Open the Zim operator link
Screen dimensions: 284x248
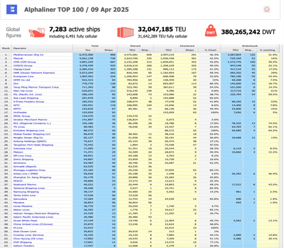(x=16, y=84)
